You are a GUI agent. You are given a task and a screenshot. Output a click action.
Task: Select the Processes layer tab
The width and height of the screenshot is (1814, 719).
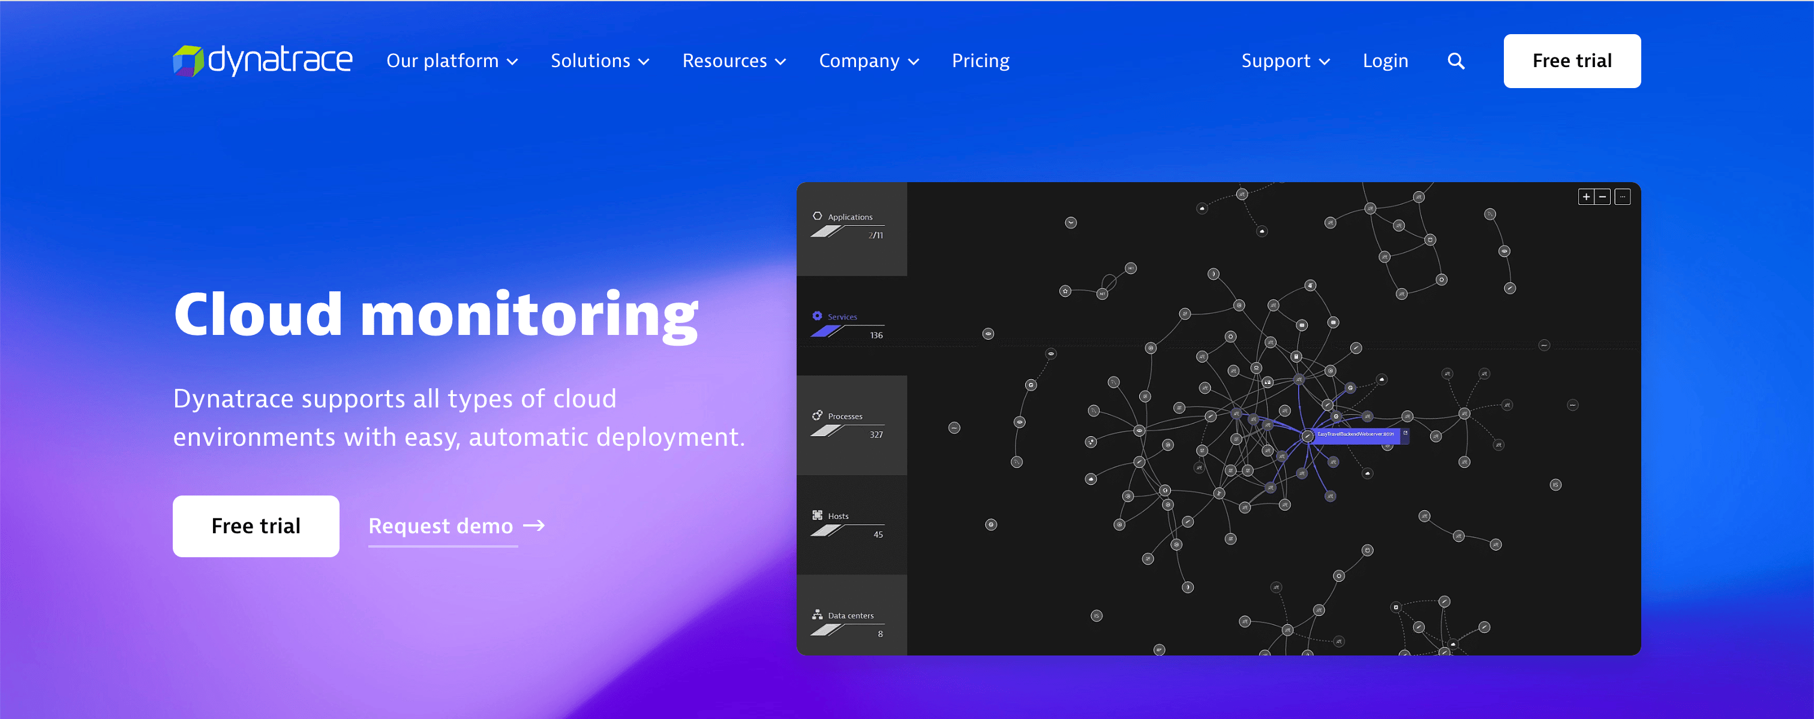851,425
